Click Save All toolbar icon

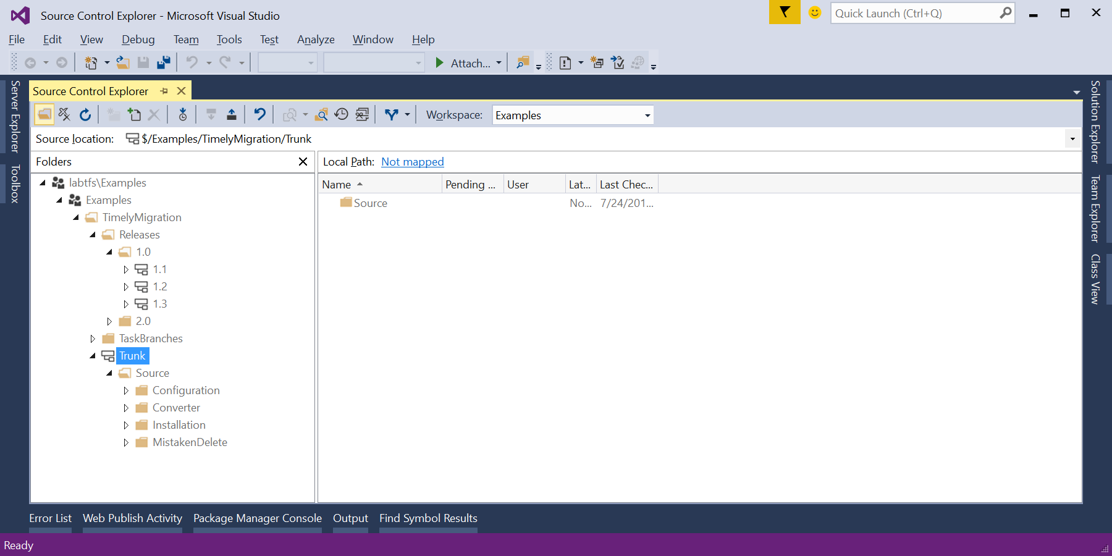164,62
